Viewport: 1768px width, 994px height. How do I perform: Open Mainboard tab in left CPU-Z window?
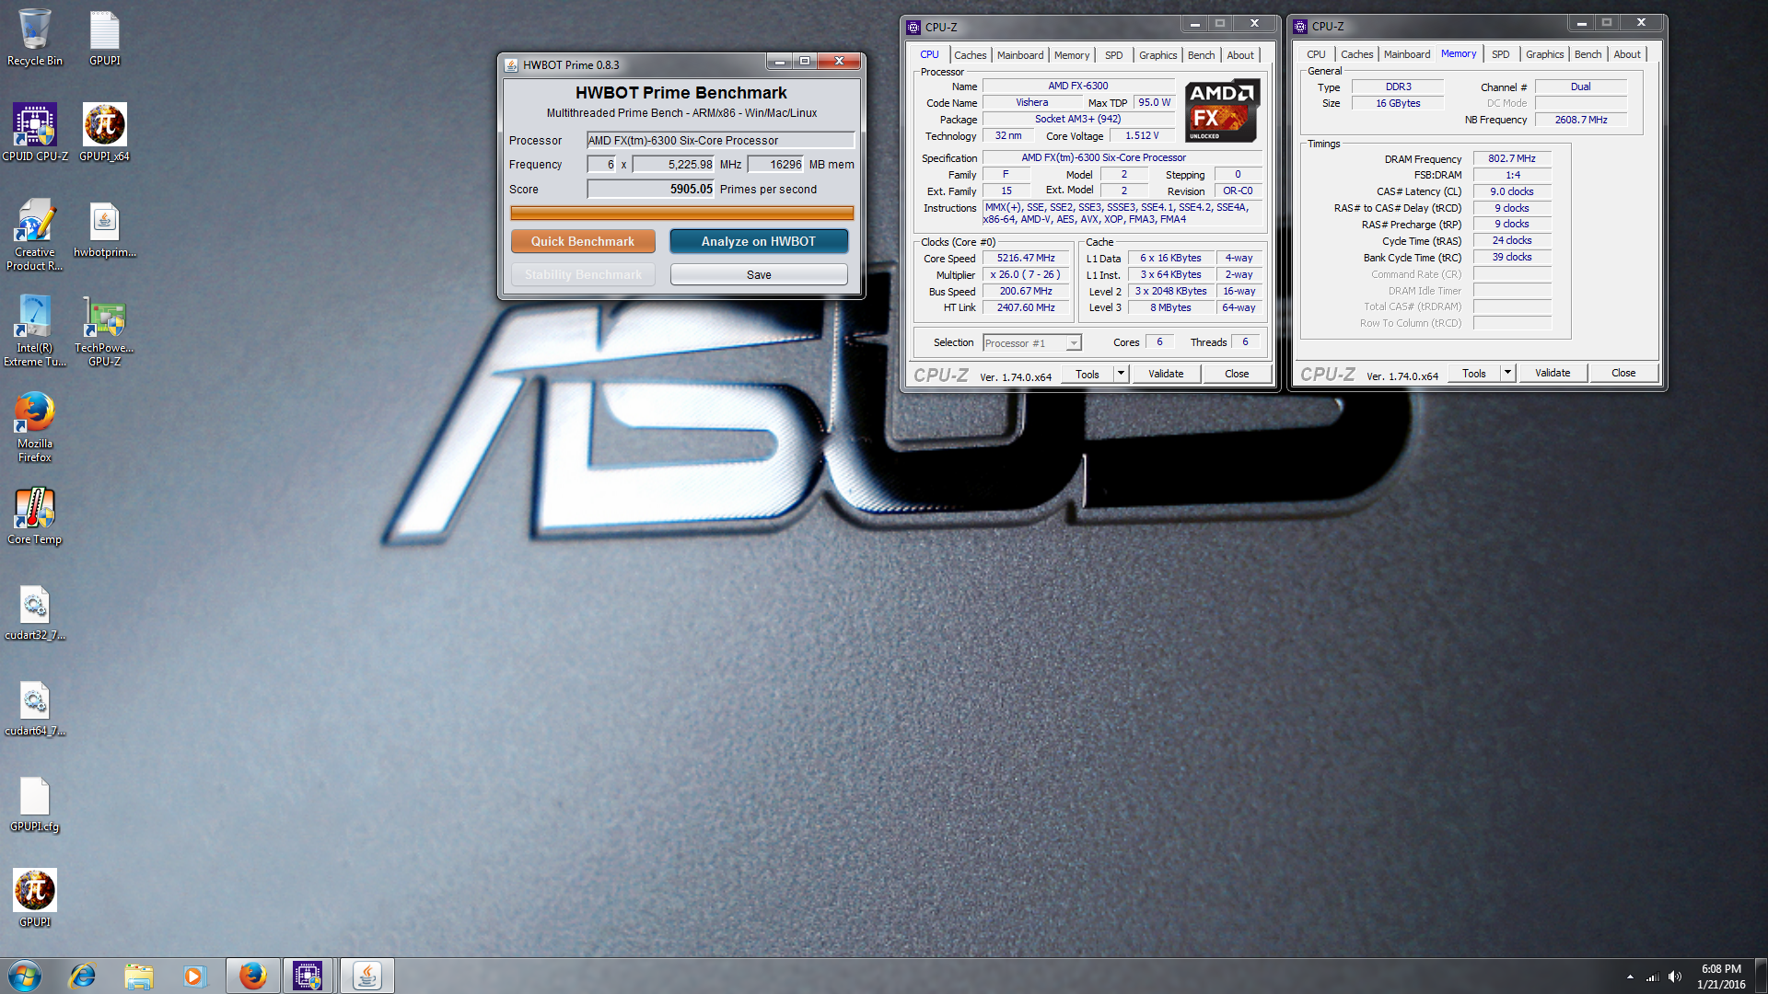click(x=1020, y=55)
